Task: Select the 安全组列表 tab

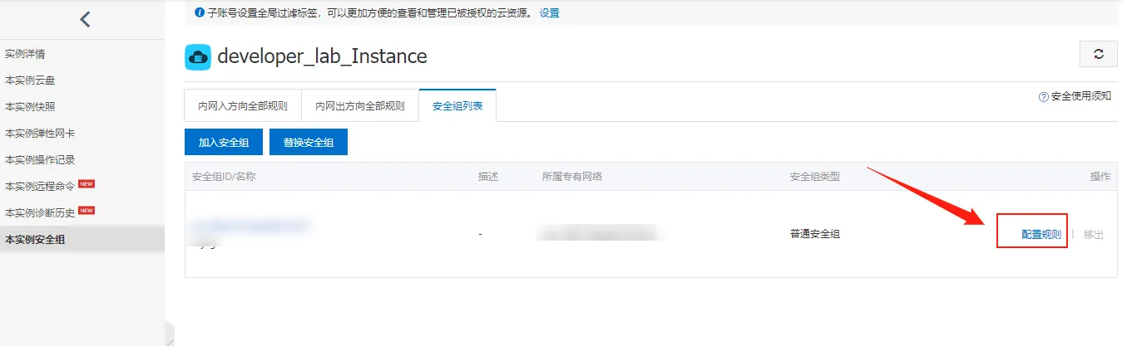Action: [457, 105]
